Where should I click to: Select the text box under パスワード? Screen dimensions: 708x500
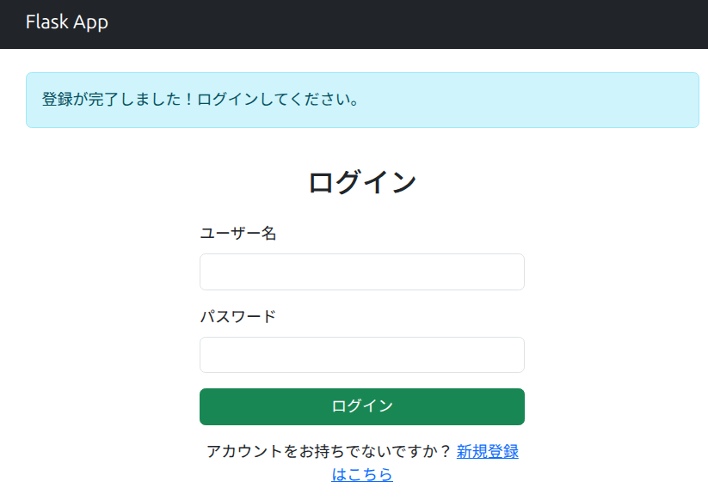(361, 355)
